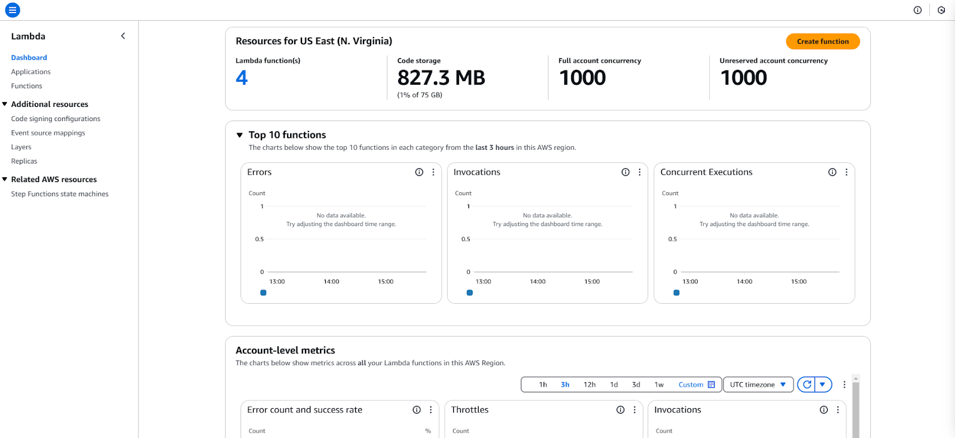Collapse the Lambda sidebar with chevron

123,36
